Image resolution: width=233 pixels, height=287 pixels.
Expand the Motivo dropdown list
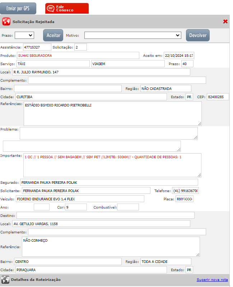[133, 35]
